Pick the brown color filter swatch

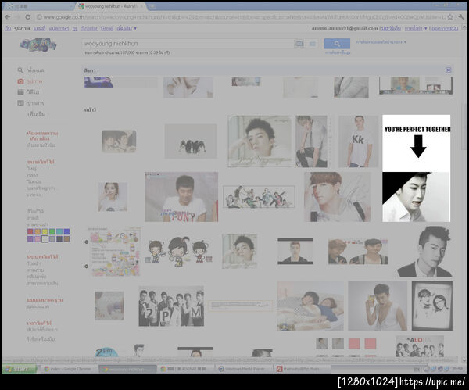[x=66, y=239]
